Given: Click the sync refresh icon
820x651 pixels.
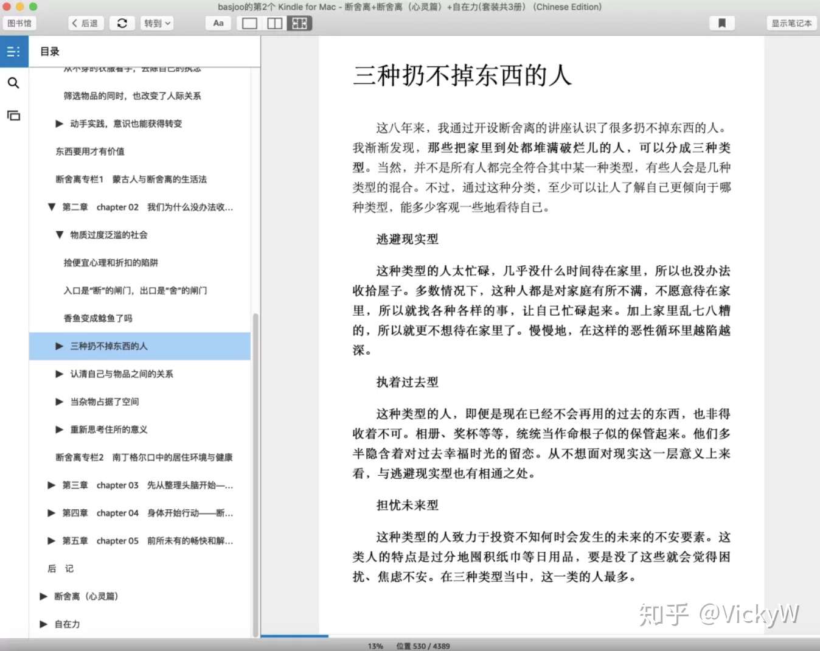Looking at the screenshot, I should click(122, 23).
